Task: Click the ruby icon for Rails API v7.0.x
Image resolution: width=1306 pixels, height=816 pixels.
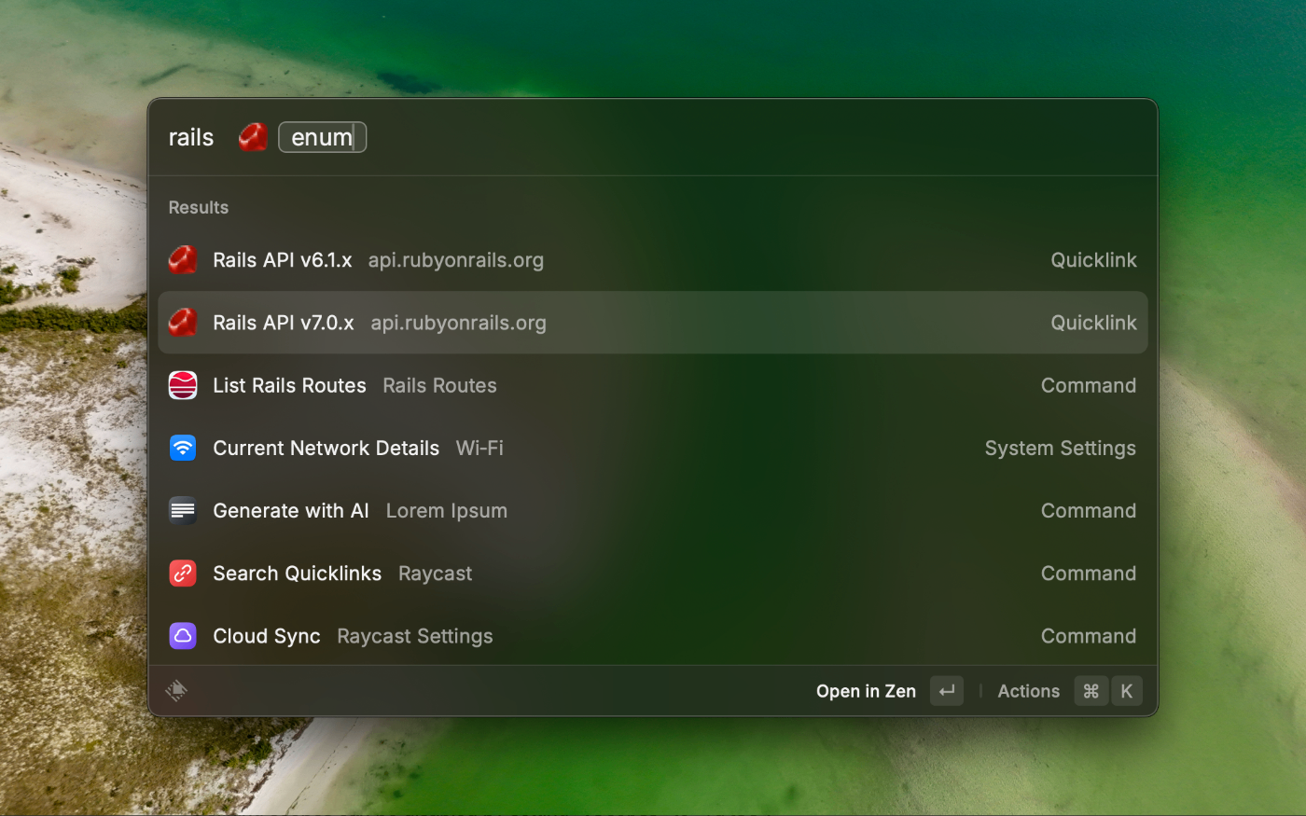Action: (x=183, y=323)
